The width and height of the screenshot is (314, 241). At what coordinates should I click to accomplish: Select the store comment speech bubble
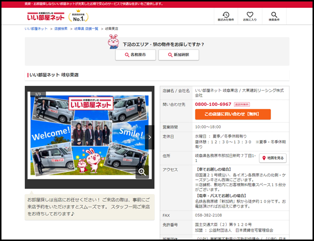click(x=89, y=207)
